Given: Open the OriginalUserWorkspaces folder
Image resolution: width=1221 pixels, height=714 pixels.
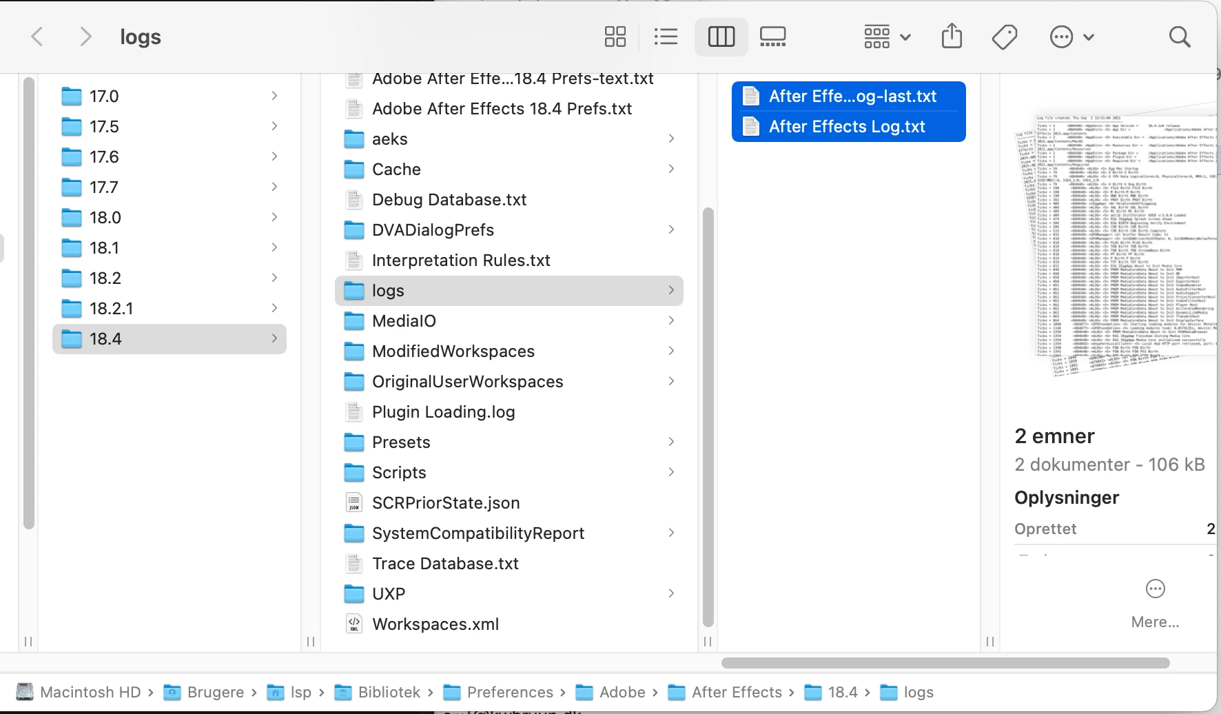Looking at the screenshot, I should pyautogui.click(x=509, y=382).
